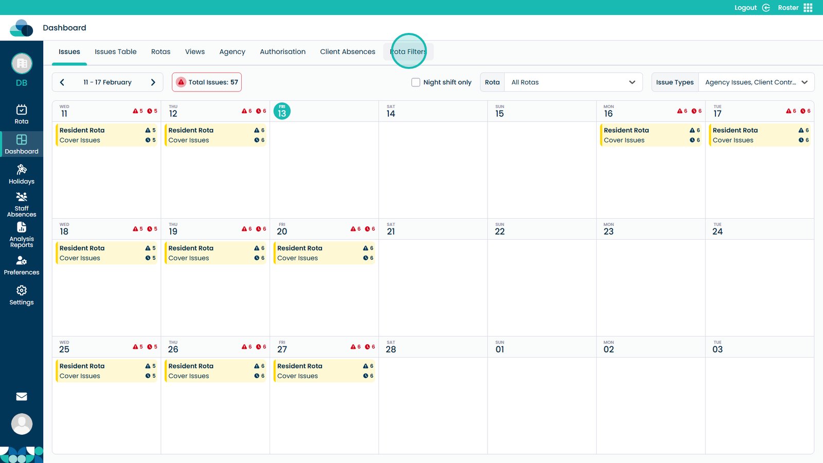This screenshot has width=823, height=463.
Task: Open the Roster apps grid icon
Action: [x=808, y=8]
